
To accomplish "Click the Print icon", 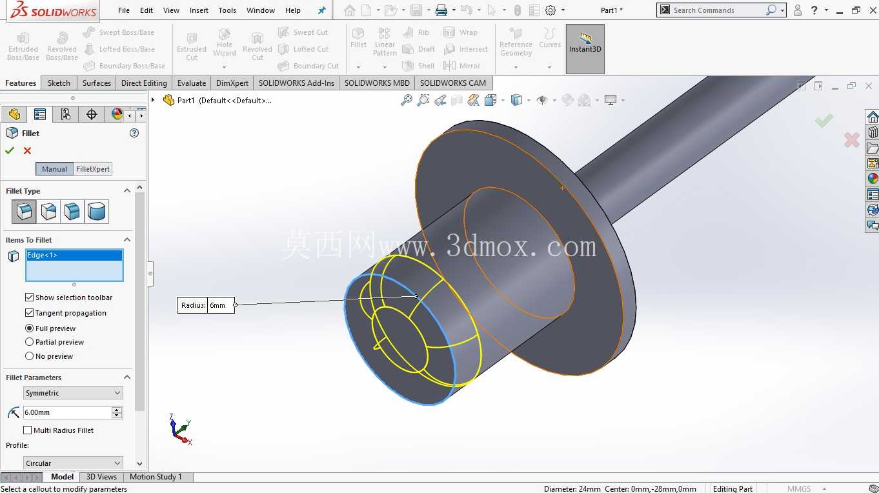I will click(441, 10).
